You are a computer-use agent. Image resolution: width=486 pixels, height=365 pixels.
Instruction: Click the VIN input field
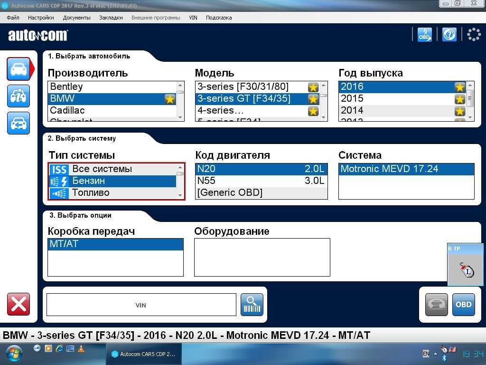click(141, 305)
